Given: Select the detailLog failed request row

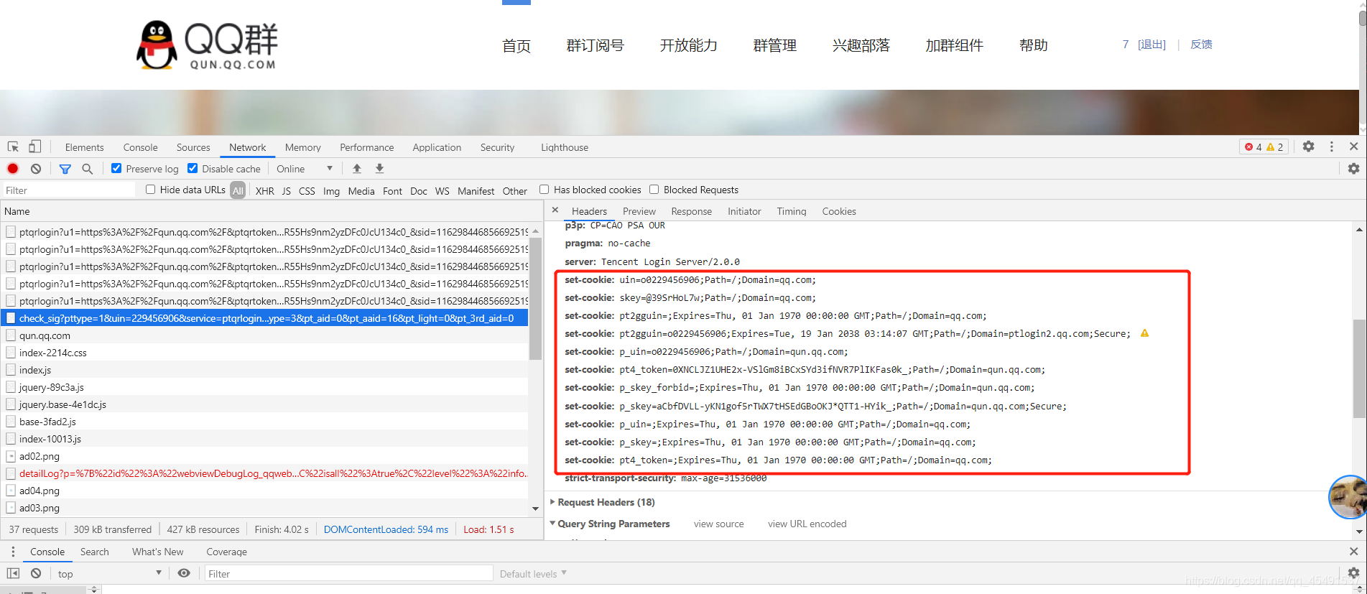Looking at the screenshot, I should 264,473.
